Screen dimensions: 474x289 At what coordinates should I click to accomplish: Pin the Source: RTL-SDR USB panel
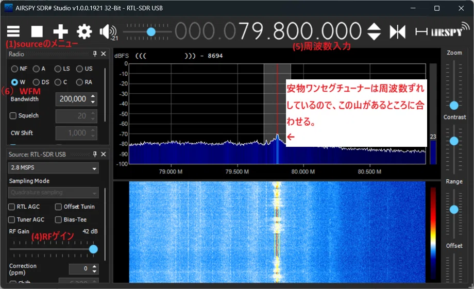coord(95,154)
